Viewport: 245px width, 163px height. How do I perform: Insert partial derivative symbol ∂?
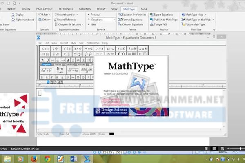tap(68, 60)
